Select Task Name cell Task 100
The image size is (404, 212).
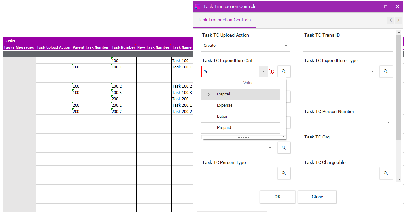tap(182, 60)
